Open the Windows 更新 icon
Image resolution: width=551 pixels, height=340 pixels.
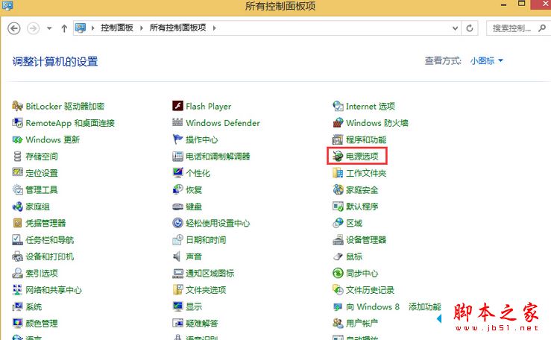(17, 139)
